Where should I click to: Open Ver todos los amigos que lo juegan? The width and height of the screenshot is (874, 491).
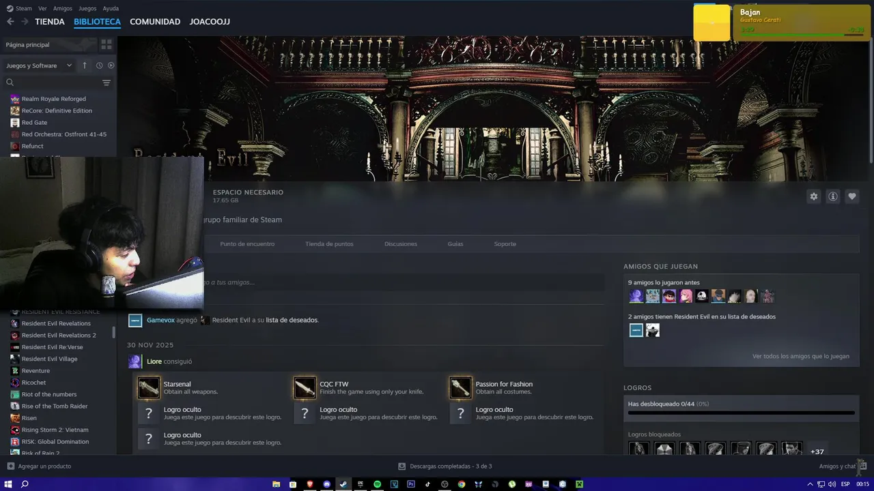[801, 356]
